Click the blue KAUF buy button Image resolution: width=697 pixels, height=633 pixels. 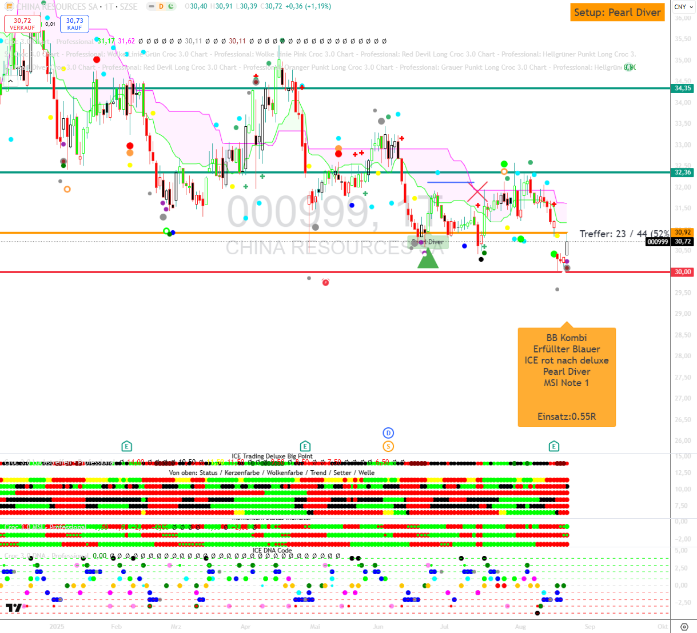(74, 23)
